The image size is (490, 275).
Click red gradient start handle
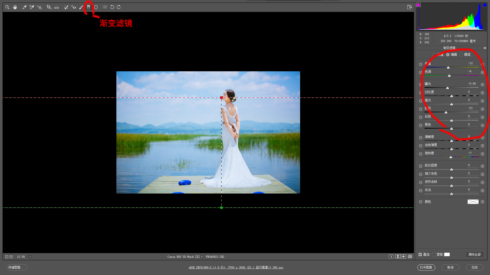pos(221,98)
